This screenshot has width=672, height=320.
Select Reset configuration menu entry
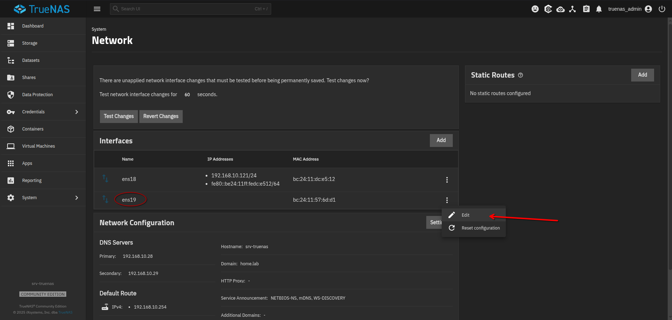[474, 228]
